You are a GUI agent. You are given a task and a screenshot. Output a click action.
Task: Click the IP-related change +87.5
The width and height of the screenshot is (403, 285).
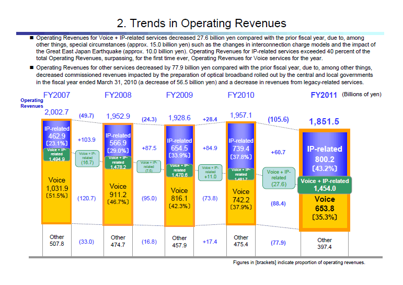[149, 148]
